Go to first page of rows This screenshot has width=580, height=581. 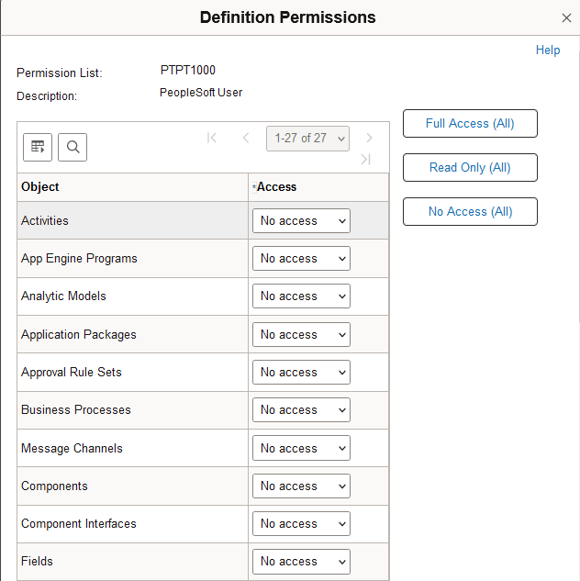click(x=212, y=138)
